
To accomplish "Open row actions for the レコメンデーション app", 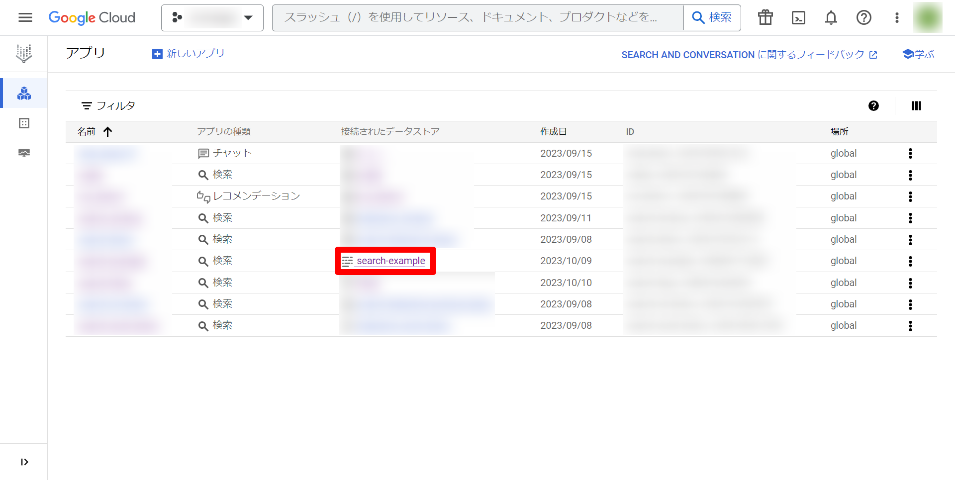I will (910, 196).
